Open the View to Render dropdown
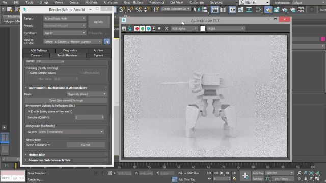This screenshot has height=183, width=326. (x=72, y=42)
